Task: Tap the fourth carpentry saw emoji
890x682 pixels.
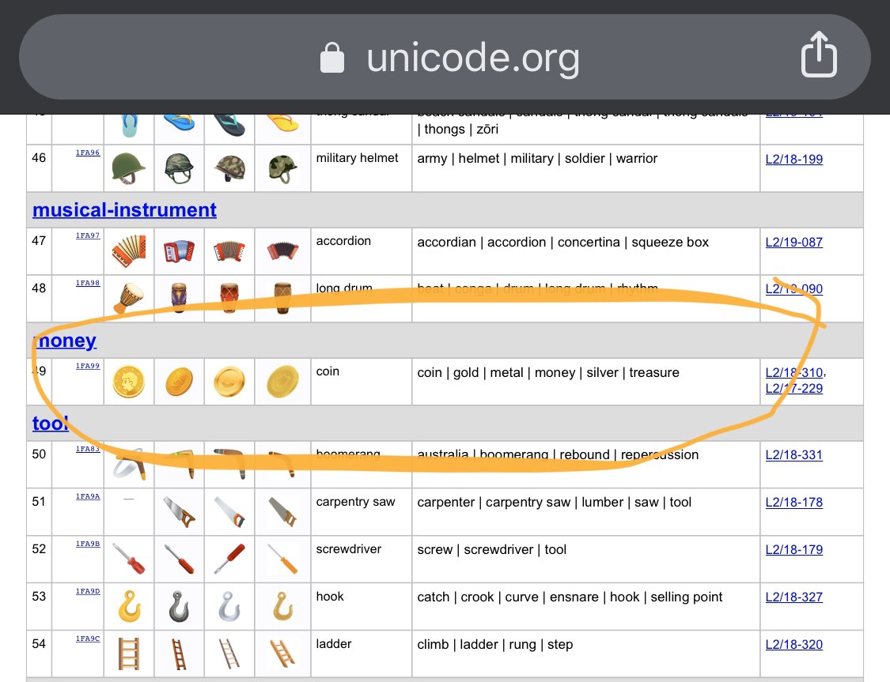Action: 282,511
